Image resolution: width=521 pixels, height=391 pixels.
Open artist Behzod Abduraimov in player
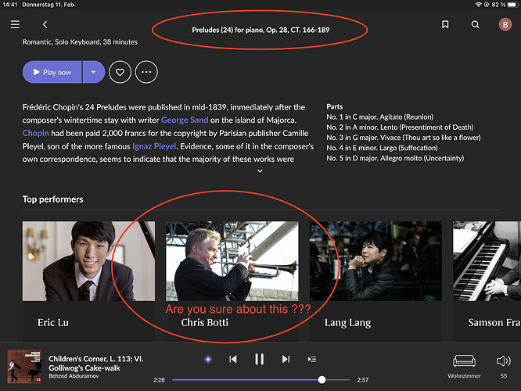[x=74, y=376]
